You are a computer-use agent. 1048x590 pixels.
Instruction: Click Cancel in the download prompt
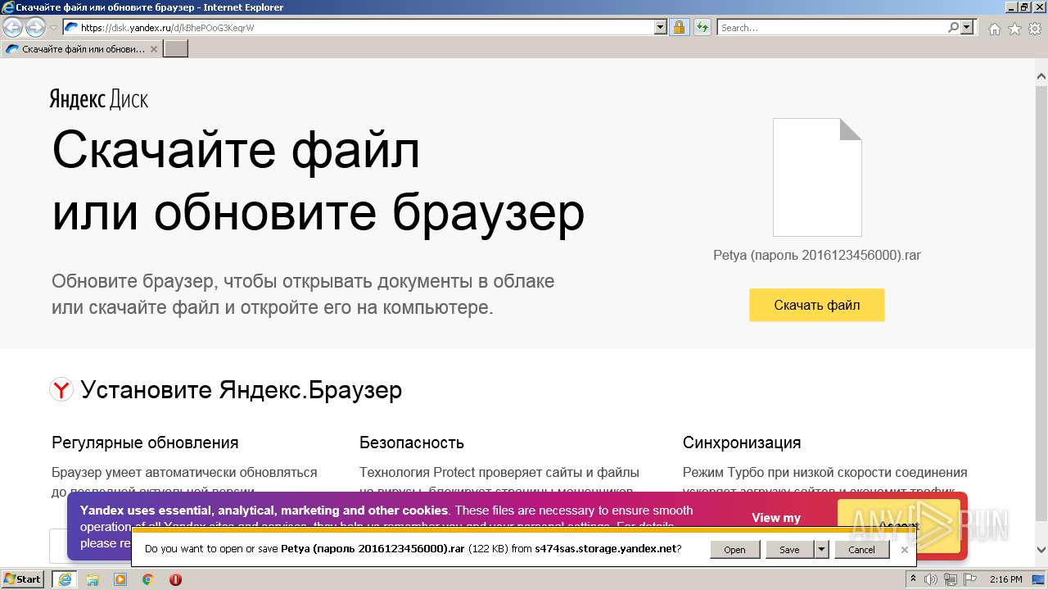click(861, 550)
